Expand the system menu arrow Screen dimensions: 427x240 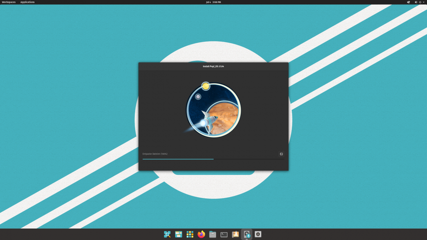pyautogui.click(x=424, y=2)
